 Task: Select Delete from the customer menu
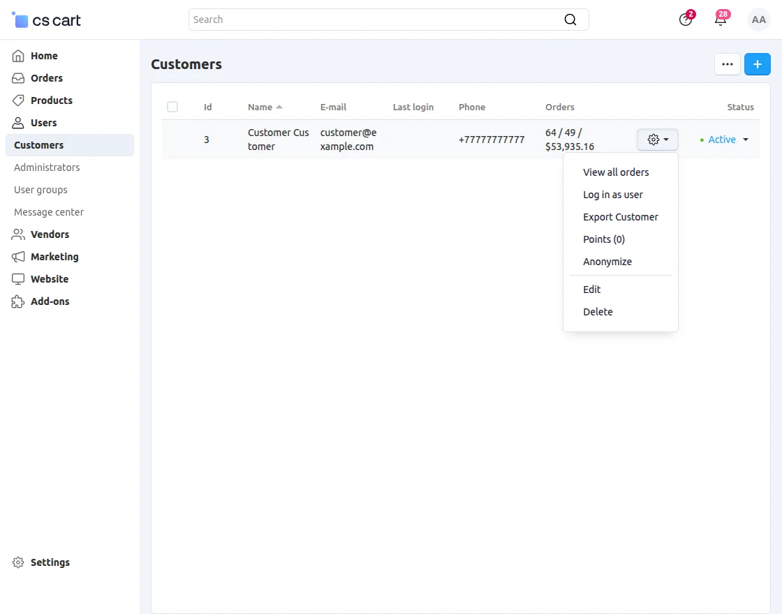(598, 312)
